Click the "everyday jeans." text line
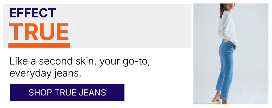272x108 pixels. (x=45, y=73)
